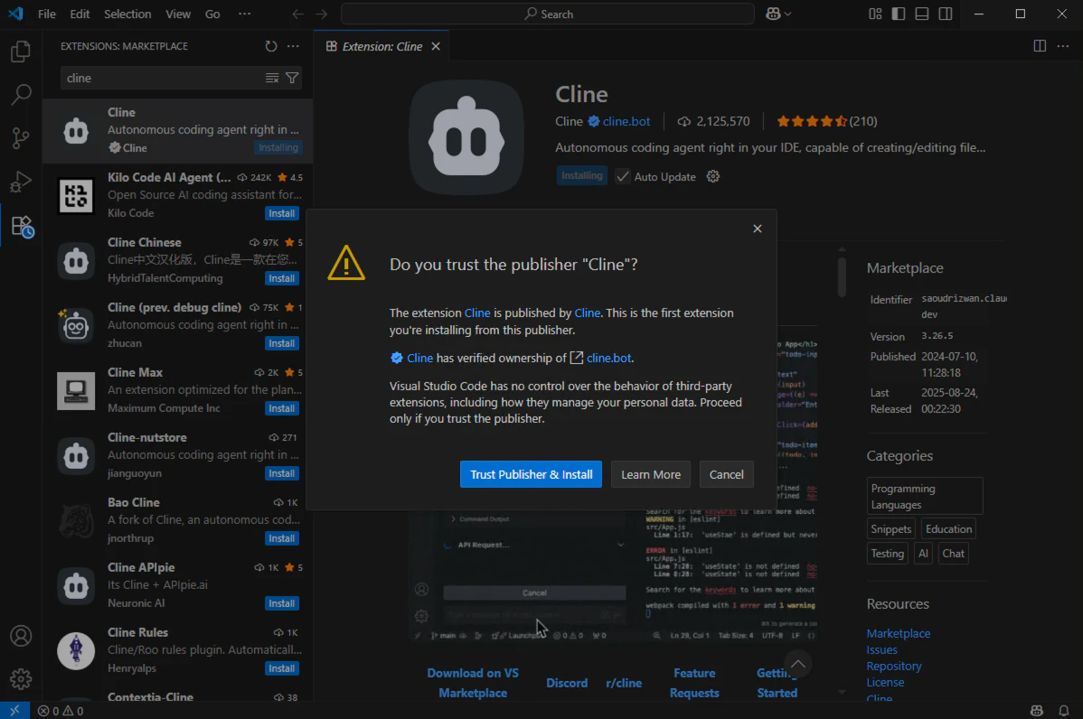Select the Snippets category tag
The image size is (1083, 719).
(x=891, y=528)
